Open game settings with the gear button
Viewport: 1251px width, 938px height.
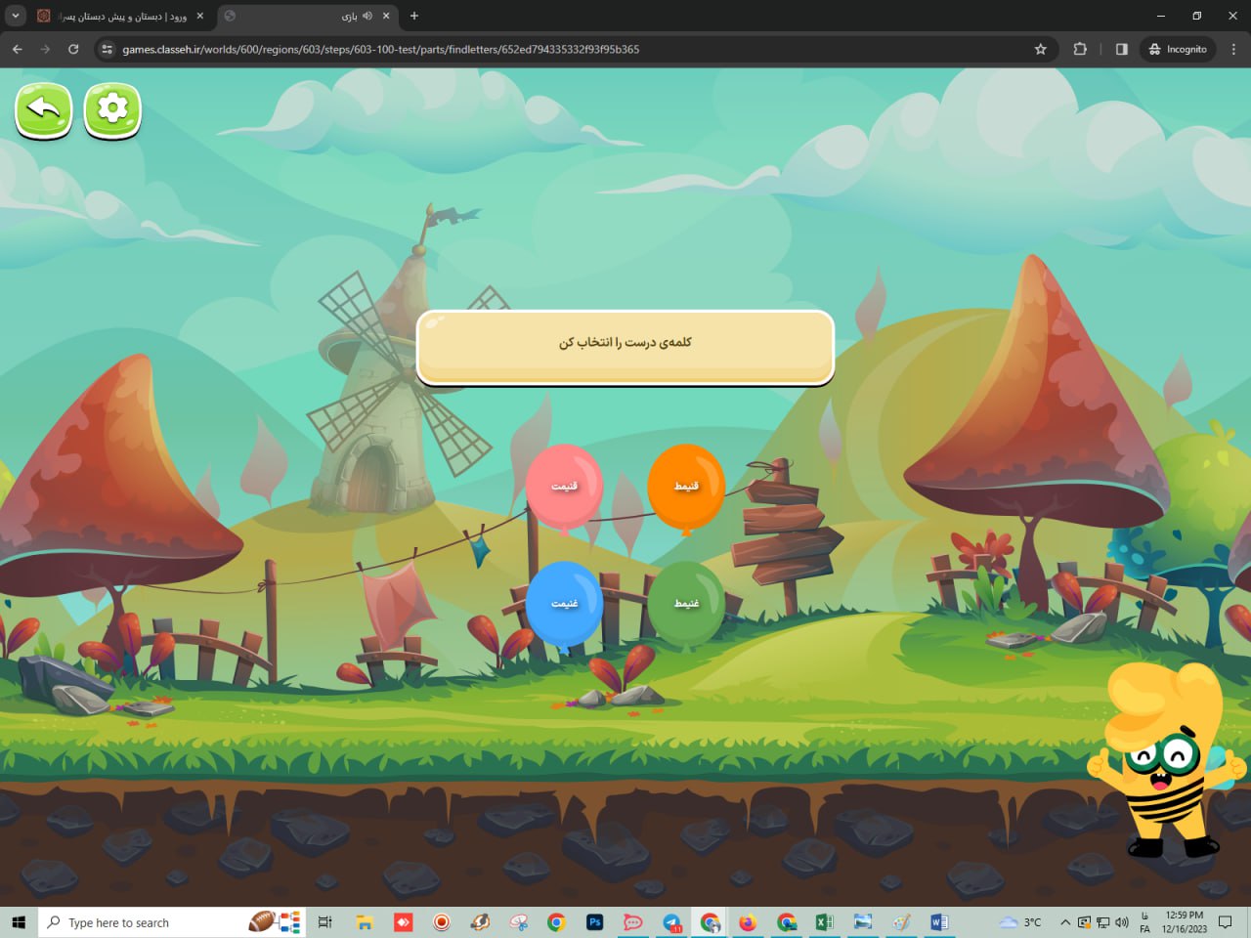click(112, 109)
